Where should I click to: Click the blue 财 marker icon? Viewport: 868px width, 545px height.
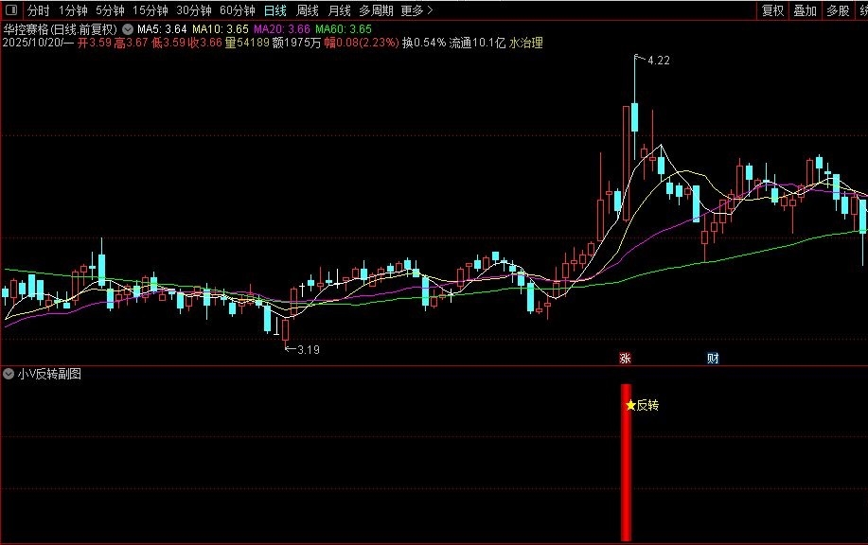click(713, 358)
